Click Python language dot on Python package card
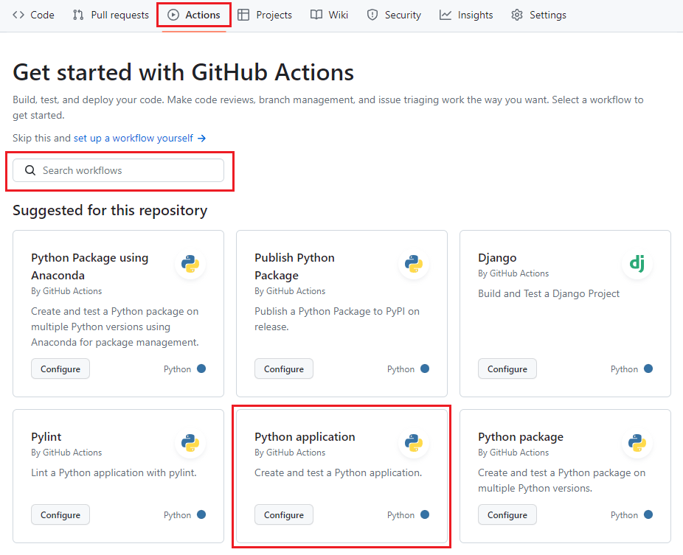Screen dimensions: 683x555 648,514
